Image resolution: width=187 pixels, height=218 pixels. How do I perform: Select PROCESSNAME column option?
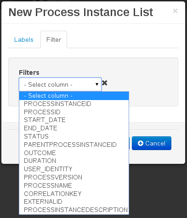[74, 185]
